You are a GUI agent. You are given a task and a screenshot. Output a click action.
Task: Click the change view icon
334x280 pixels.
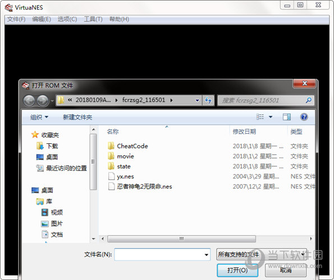(260, 116)
